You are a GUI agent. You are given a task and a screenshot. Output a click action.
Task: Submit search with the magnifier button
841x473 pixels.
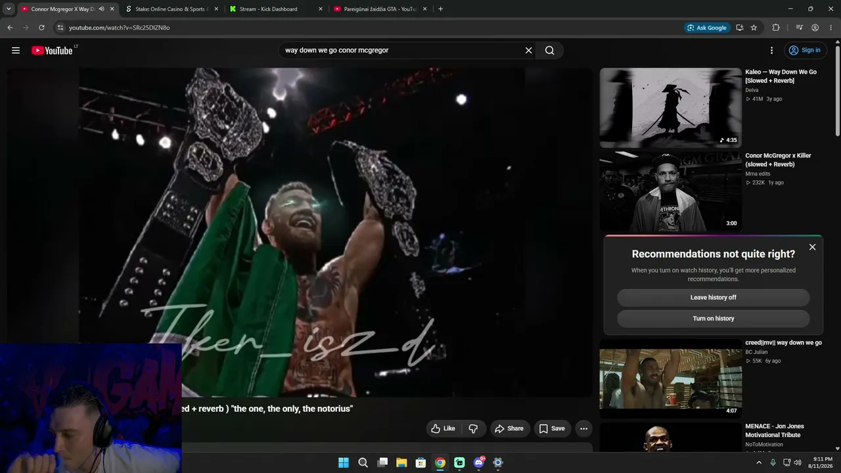(550, 51)
